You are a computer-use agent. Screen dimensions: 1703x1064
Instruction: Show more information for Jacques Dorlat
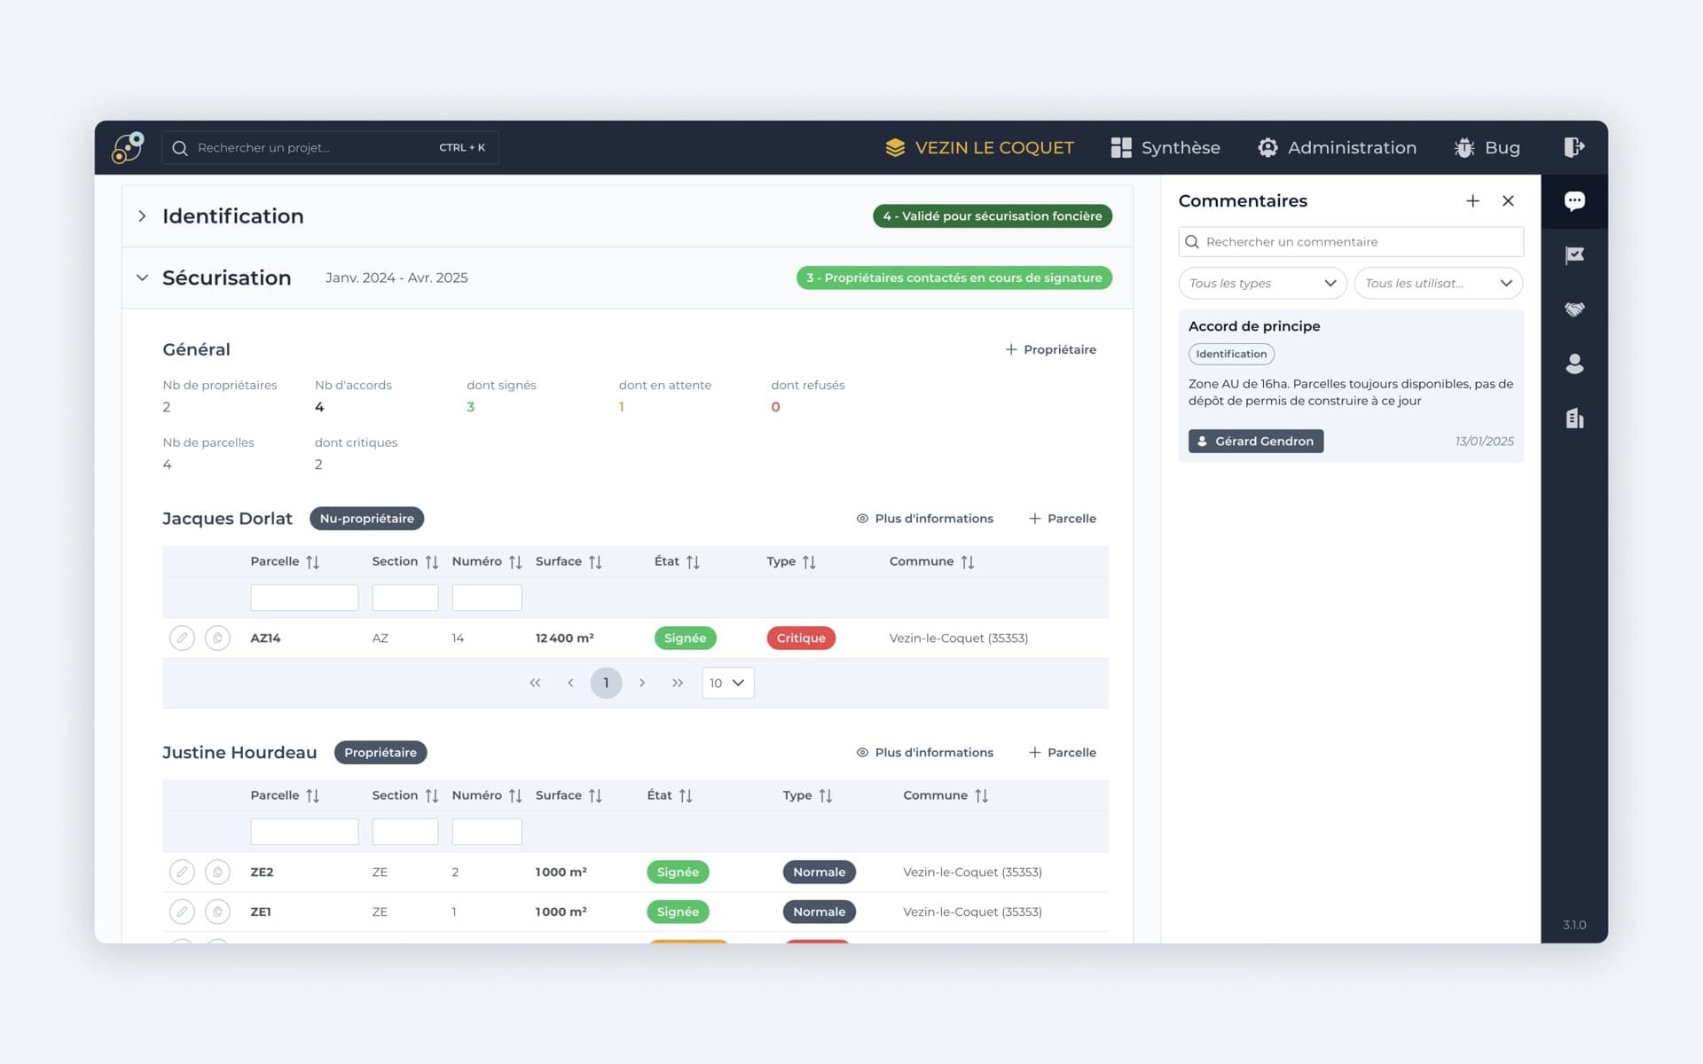point(924,519)
